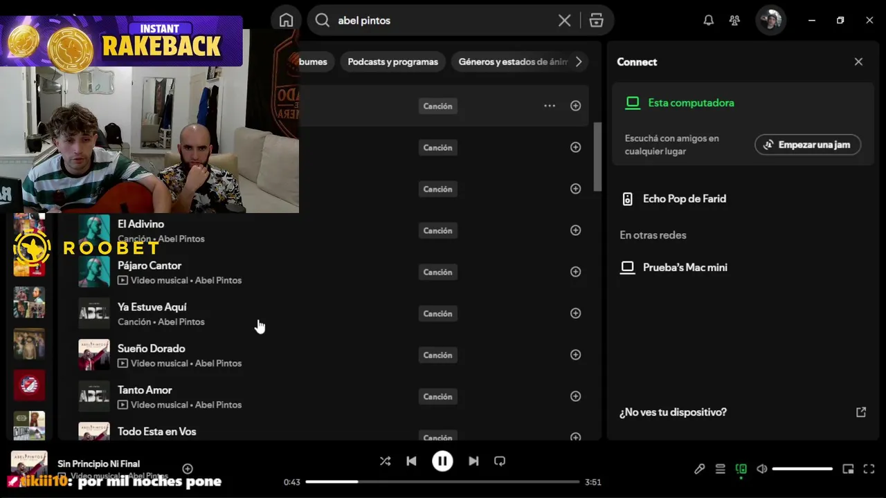The width and height of the screenshot is (886, 498).
Task: Open the mini player icon
Action: click(x=848, y=469)
